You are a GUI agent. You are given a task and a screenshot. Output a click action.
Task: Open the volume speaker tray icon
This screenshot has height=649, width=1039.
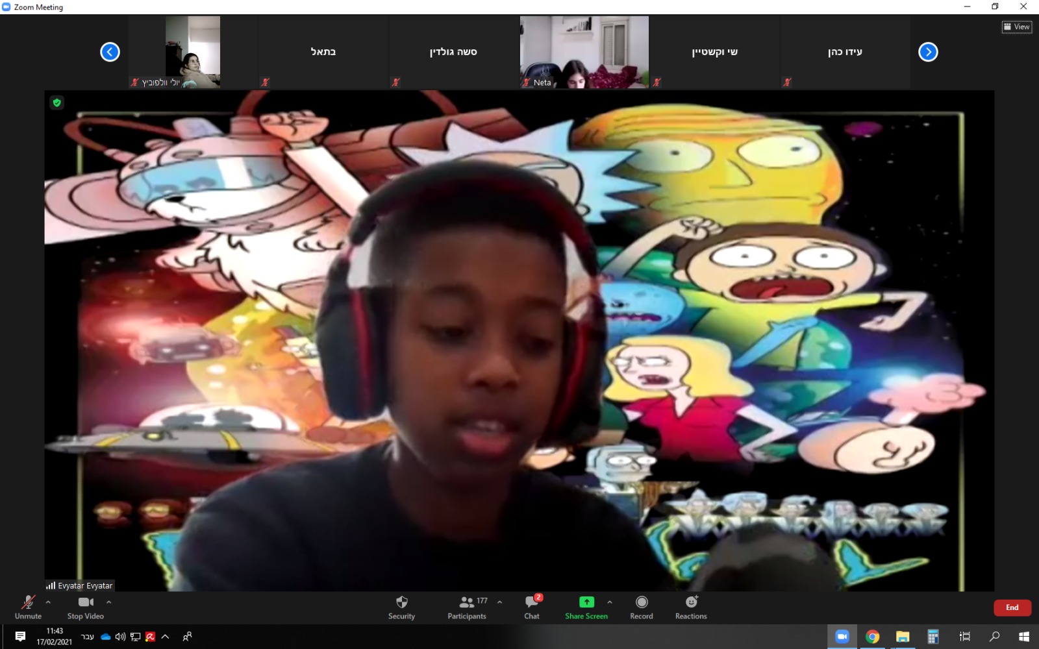[x=120, y=637]
